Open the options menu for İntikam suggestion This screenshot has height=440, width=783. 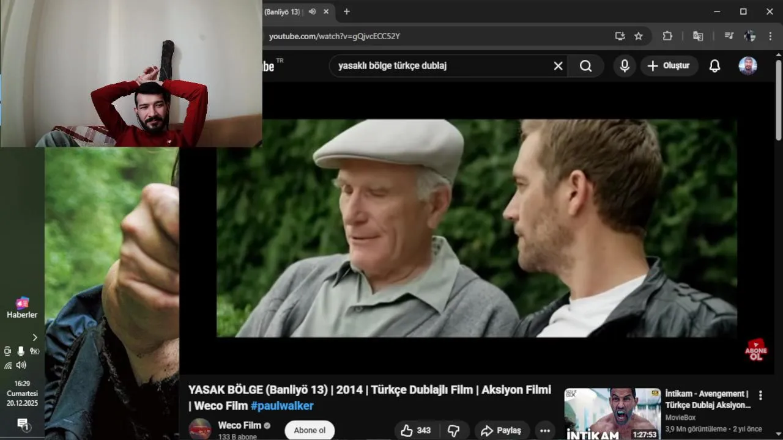coord(760,395)
